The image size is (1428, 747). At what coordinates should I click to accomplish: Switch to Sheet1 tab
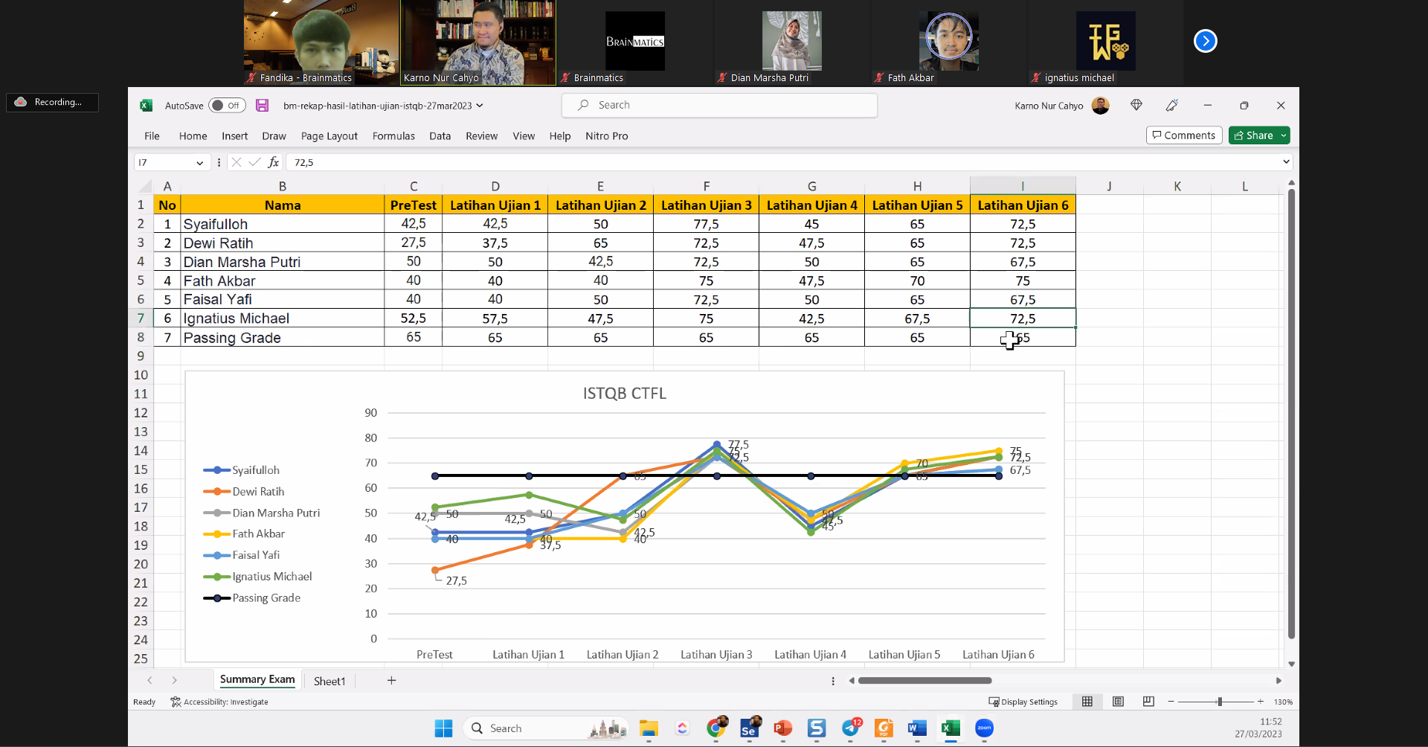(329, 681)
